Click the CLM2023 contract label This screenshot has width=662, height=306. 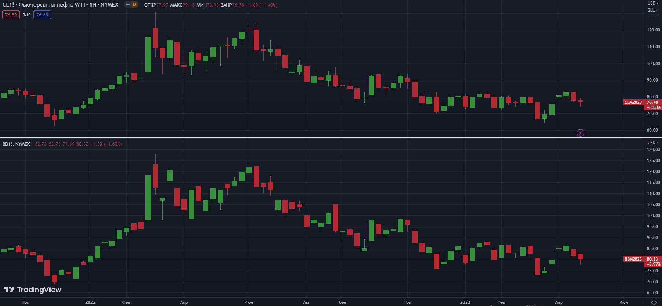(633, 102)
